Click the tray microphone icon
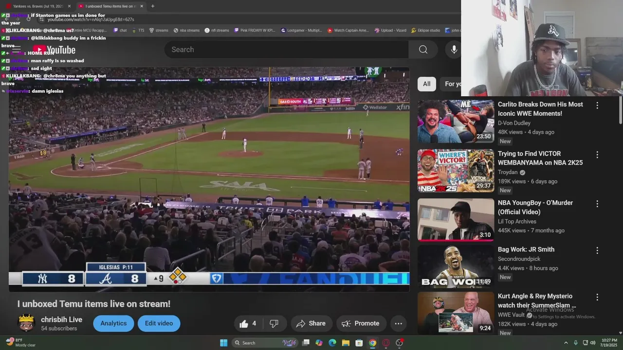 [576, 343]
